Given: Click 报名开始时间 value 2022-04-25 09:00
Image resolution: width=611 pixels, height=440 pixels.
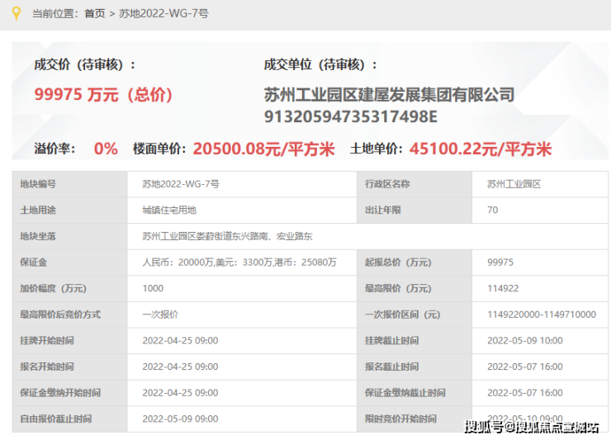Looking at the screenshot, I should (180, 367).
